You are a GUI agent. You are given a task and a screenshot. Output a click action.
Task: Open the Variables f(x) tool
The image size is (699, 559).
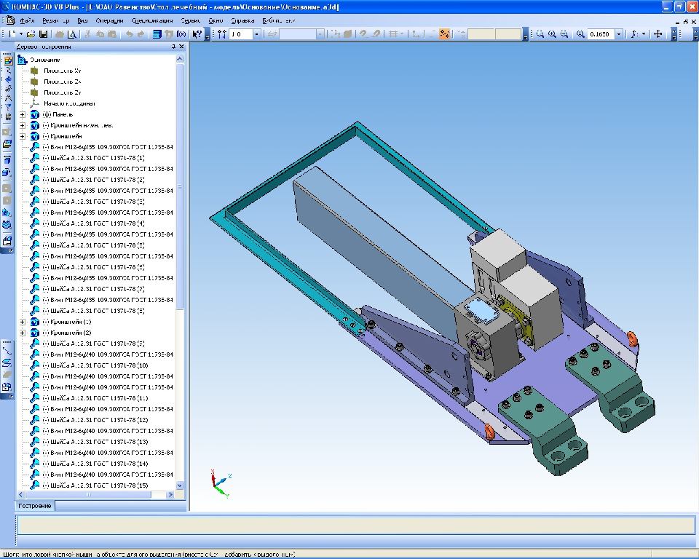pyautogui.click(x=181, y=34)
